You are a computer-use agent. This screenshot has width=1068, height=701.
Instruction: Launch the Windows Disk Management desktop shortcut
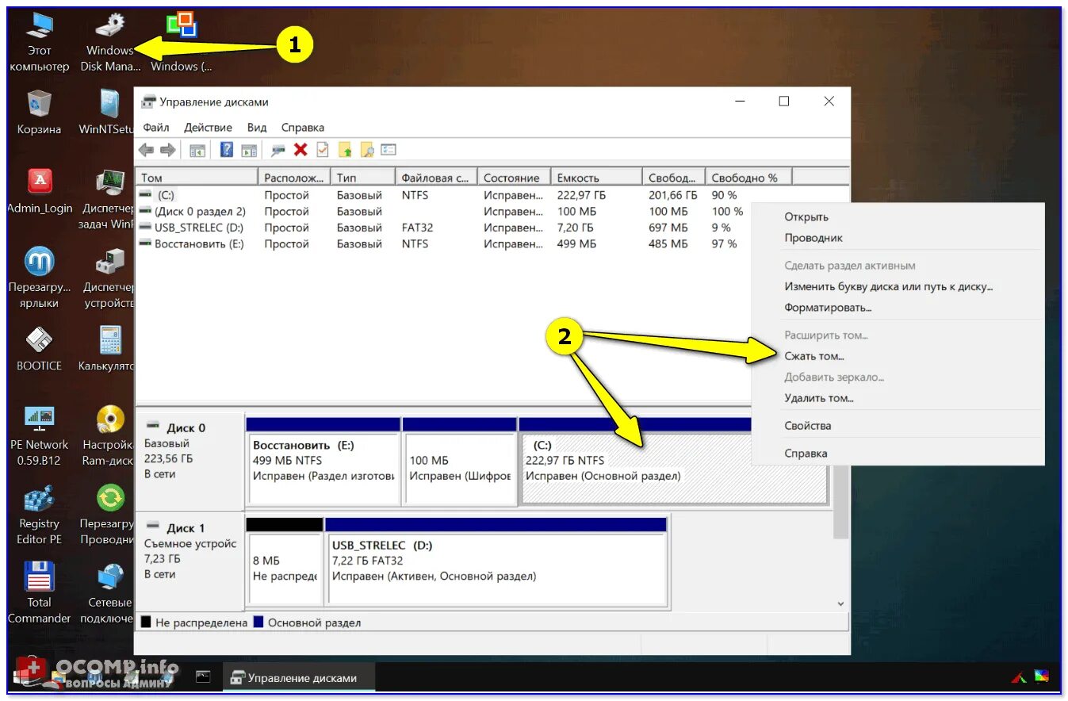click(x=109, y=41)
